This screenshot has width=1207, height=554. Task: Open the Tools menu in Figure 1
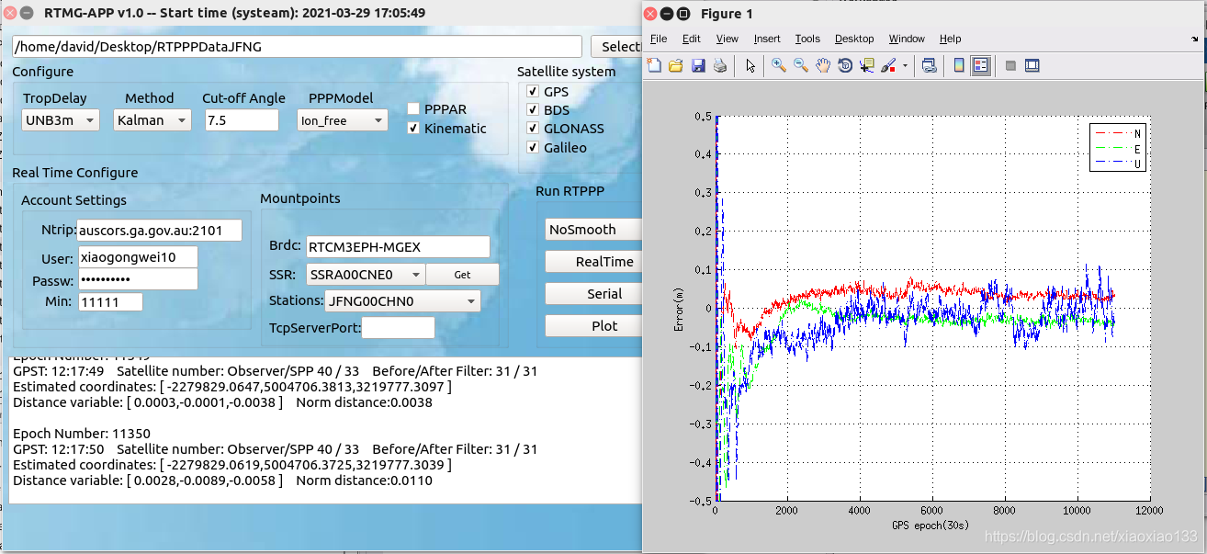pos(807,39)
